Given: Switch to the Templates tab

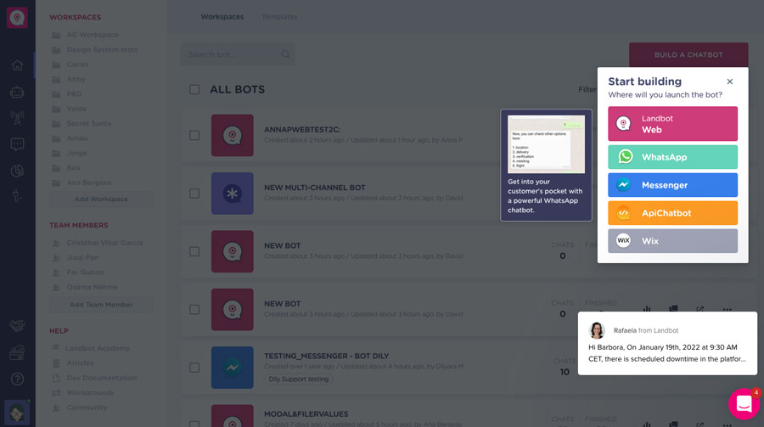Looking at the screenshot, I should [x=279, y=17].
